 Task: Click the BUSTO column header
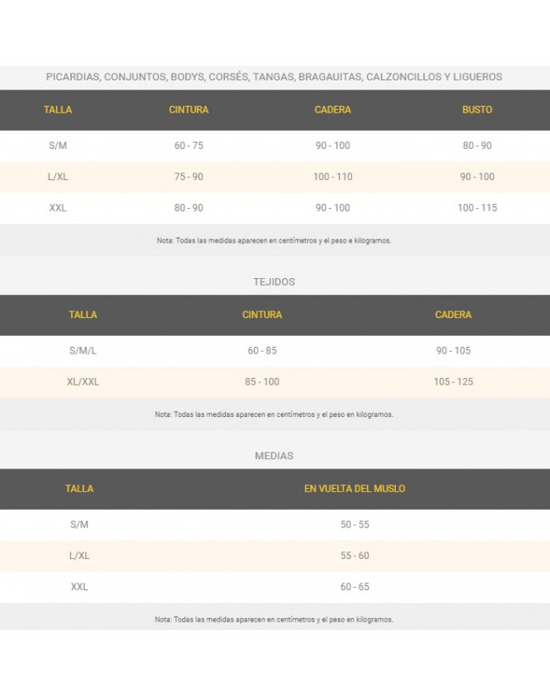coord(476,110)
